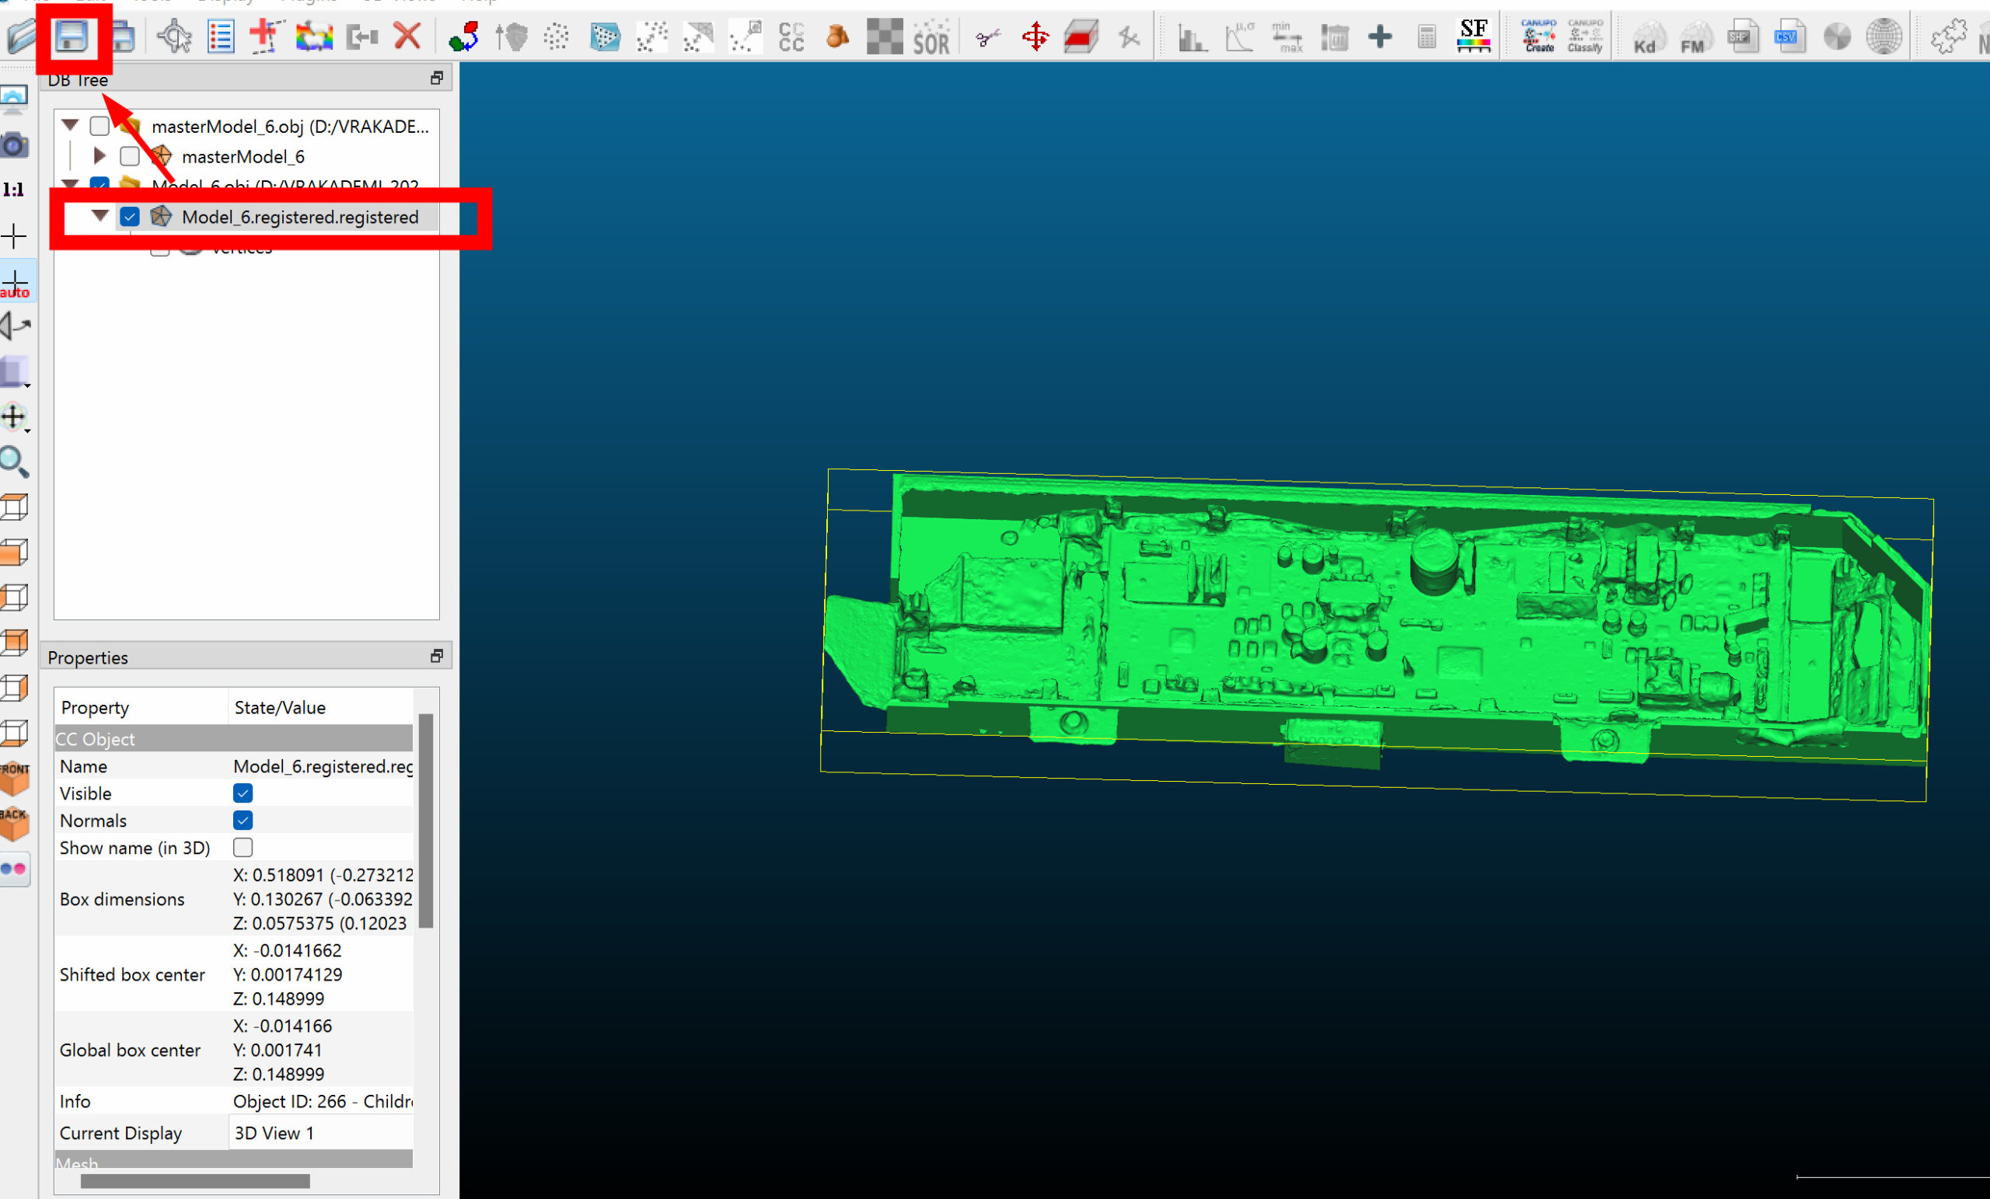Select the Translate/Rotate tool icon
The width and height of the screenshot is (1990, 1199).
(1035, 37)
